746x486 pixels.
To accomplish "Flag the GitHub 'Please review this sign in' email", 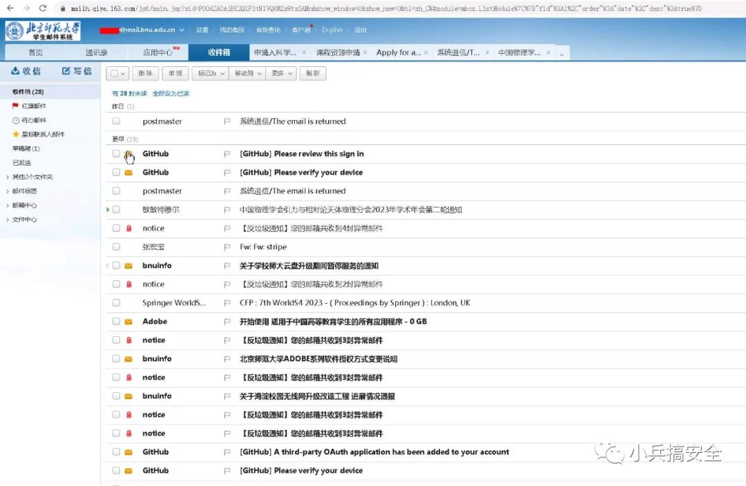I will pyautogui.click(x=227, y=153).
